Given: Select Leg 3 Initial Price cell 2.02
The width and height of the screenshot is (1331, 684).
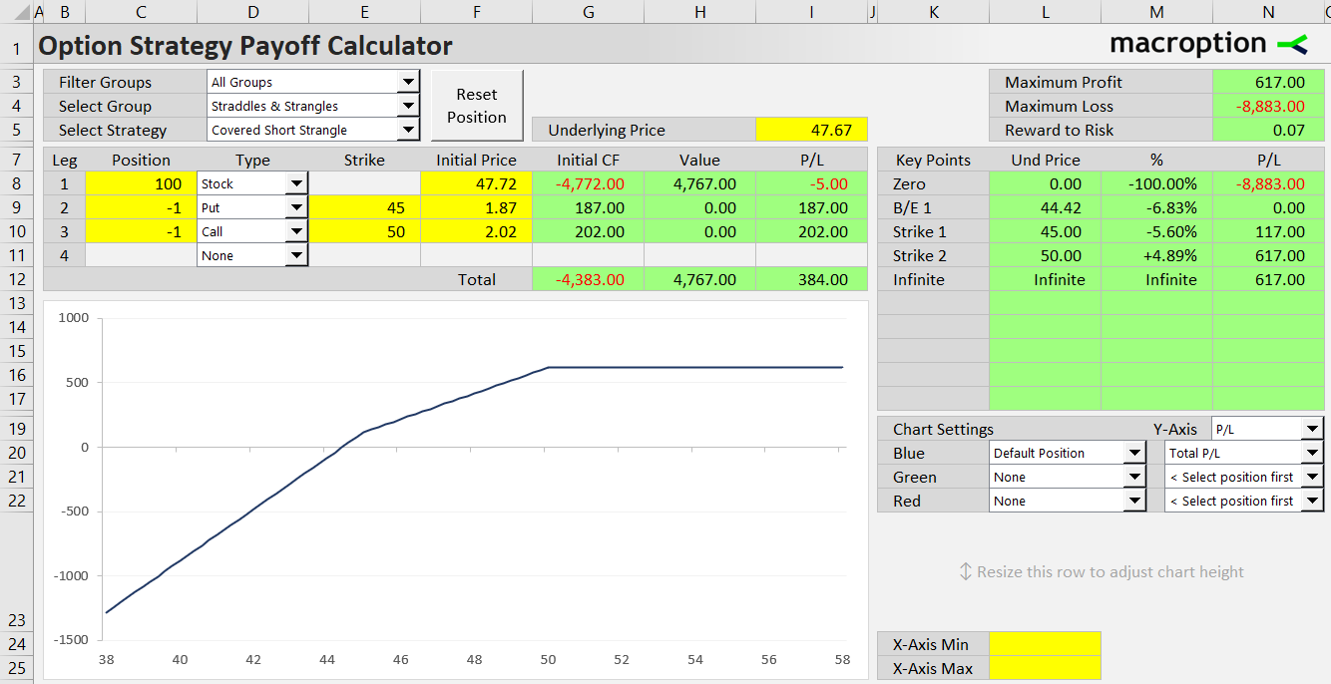Looking at the screenshot, I should pos(476,231).
